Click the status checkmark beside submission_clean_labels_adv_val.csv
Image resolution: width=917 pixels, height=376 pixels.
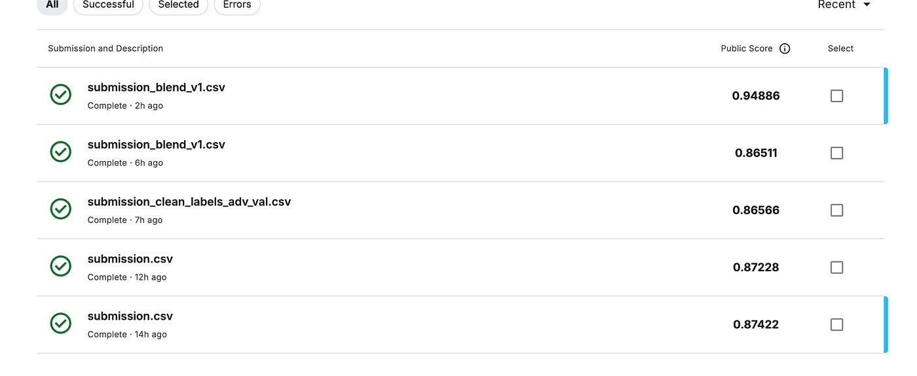(61, 209)
